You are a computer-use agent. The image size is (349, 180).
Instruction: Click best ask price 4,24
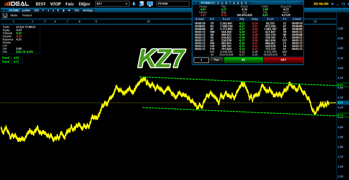coord(255,23)
